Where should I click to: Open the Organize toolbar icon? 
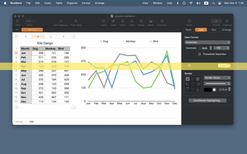coord(227,21)
